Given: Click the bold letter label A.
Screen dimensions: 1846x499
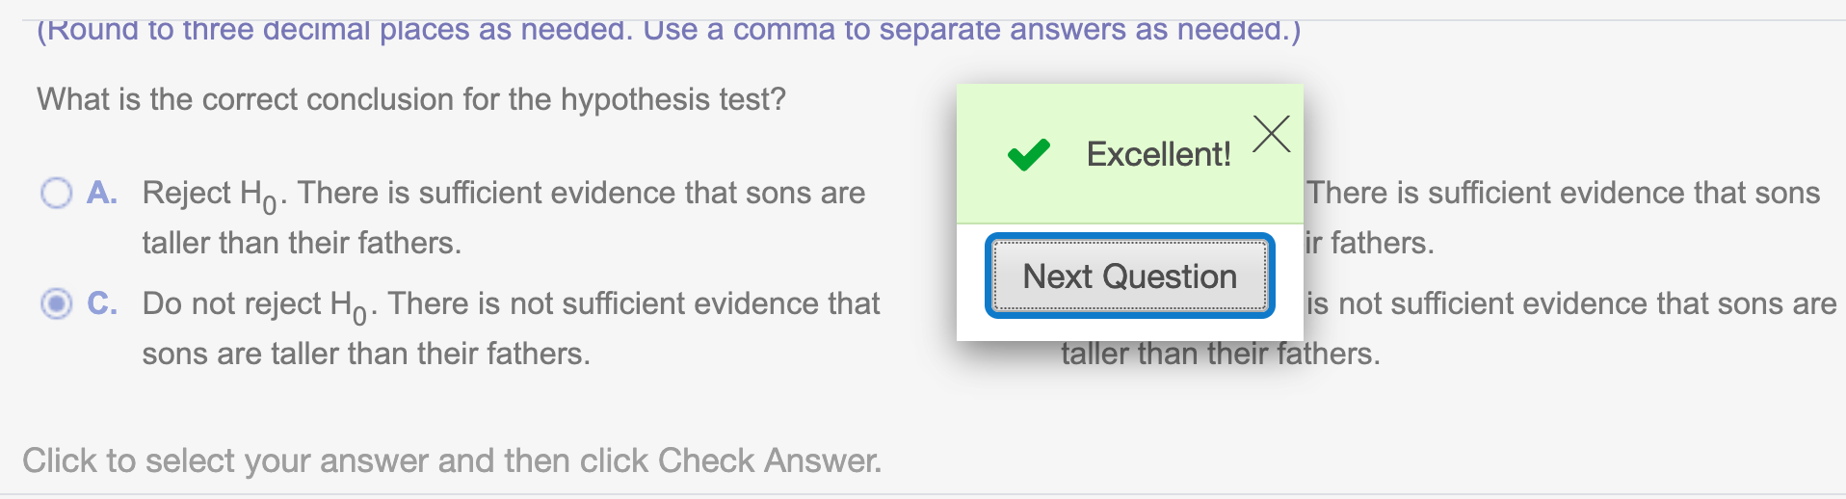Looking at the screenshot, I should coord(102,193).
